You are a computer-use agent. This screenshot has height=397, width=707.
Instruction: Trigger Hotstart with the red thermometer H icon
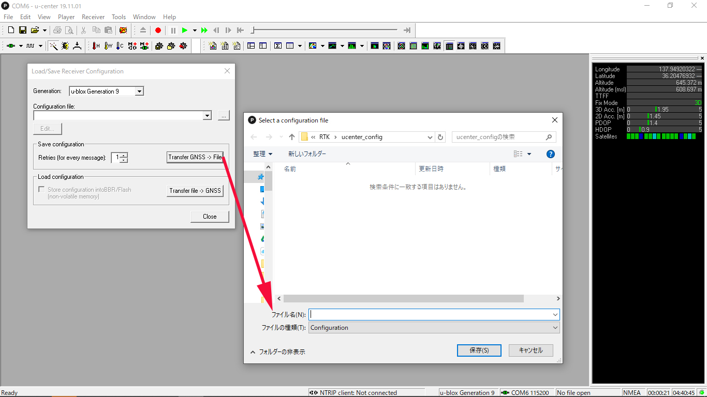click(x=96, y=46)
